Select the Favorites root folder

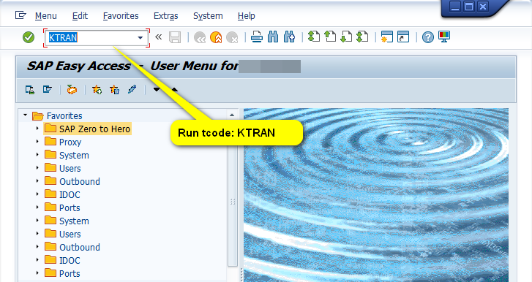tap(64, 115)
